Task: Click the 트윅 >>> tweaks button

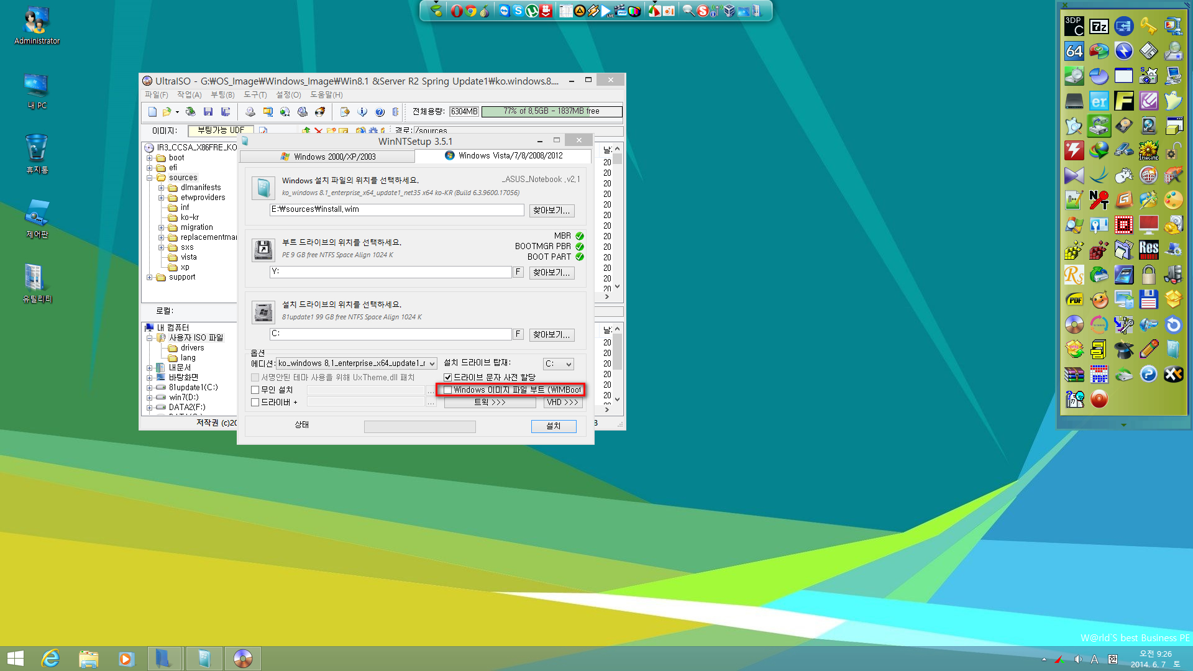Action: [x=490, y=403]
